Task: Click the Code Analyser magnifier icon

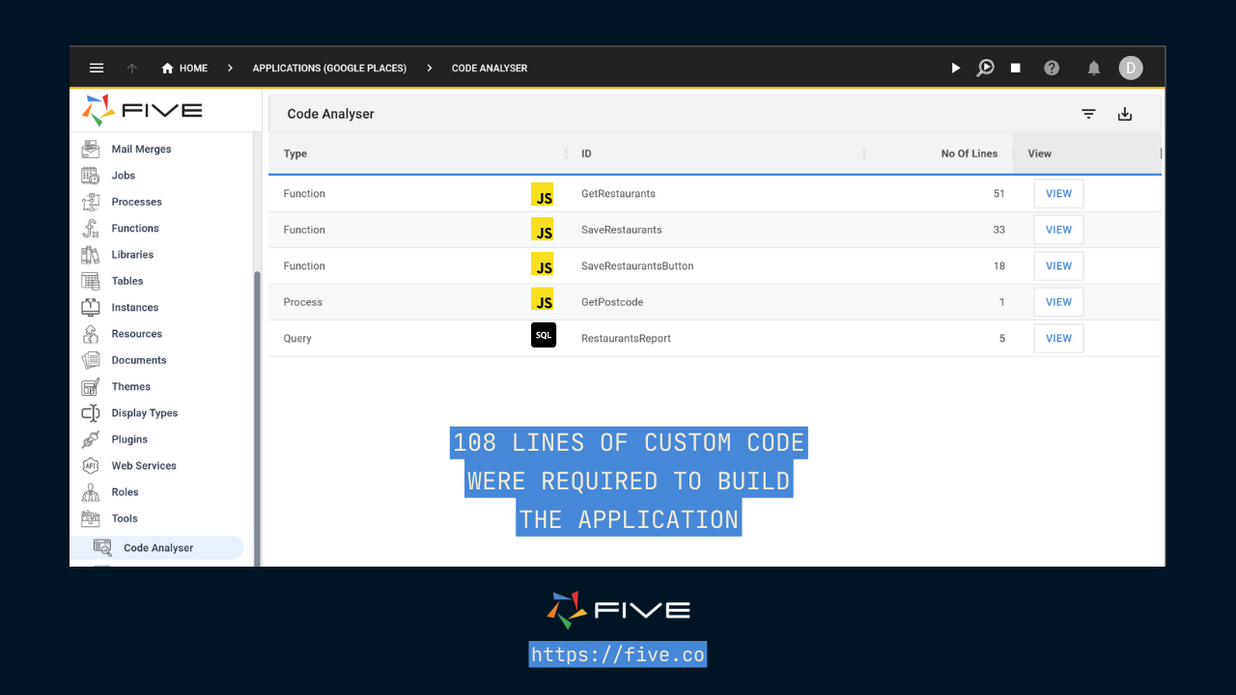Action: (x=102, y=547)
